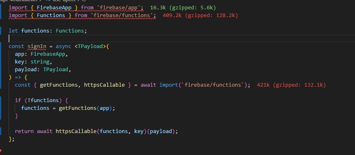Click the 'getFunctions(app)' call in the assignment
The width and height of the screenshot is (355, 155).
(x=86, y=108)
